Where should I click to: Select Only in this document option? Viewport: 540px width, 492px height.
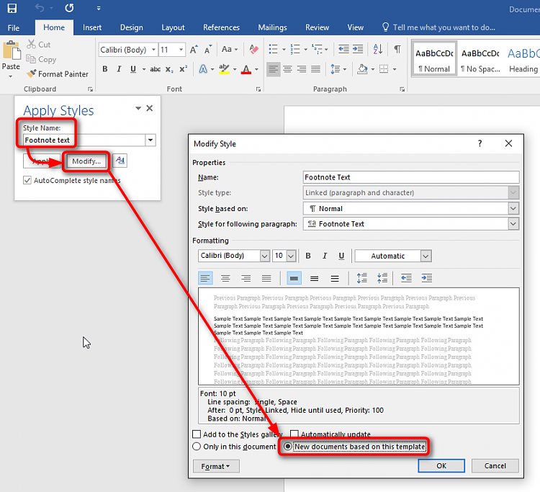[x=197, y=447]
